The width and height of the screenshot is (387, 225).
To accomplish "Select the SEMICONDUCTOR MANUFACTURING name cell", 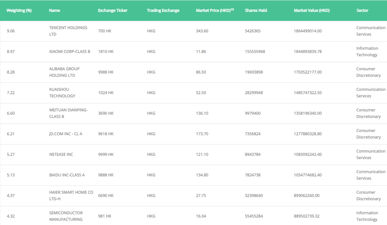I will click(x=66, y=216).
